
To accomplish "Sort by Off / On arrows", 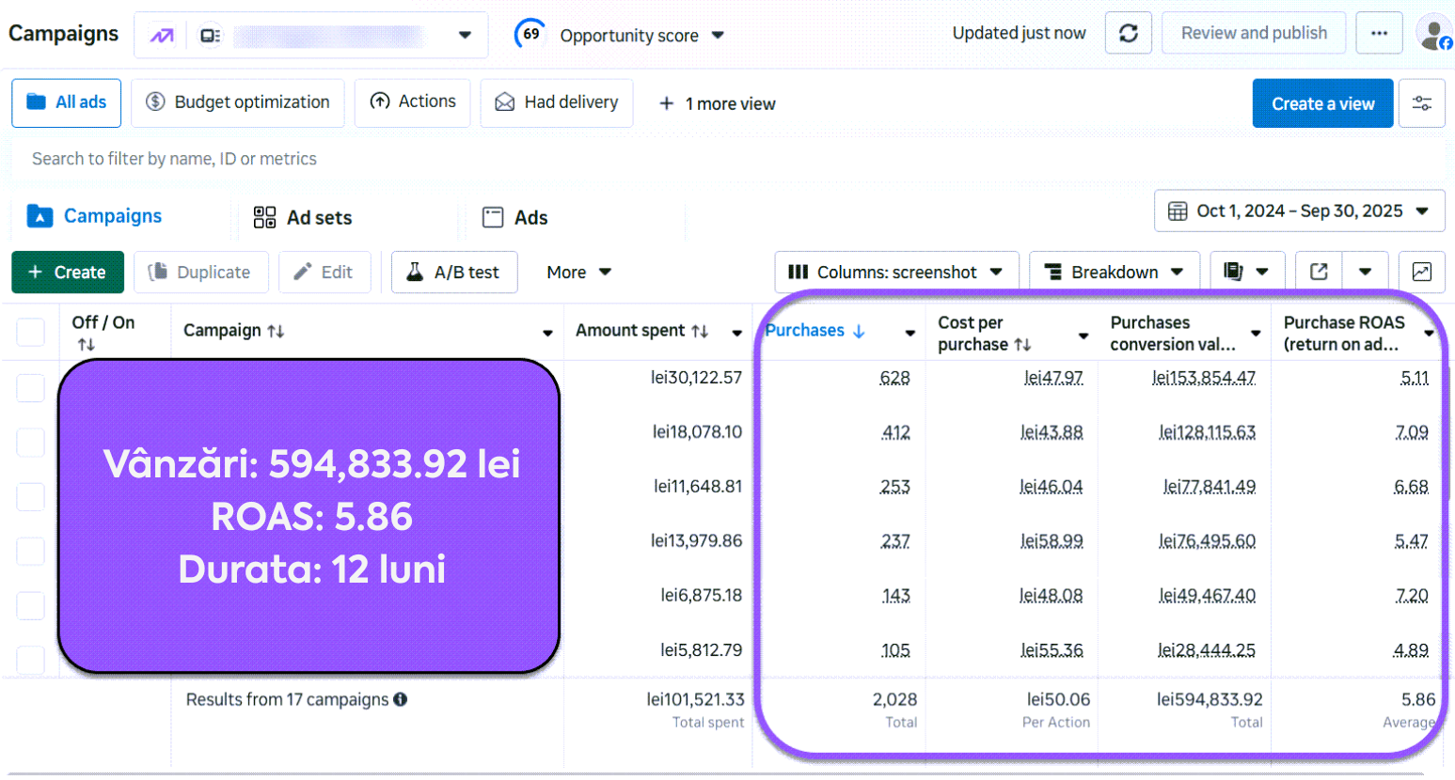I will click(87, 345).
